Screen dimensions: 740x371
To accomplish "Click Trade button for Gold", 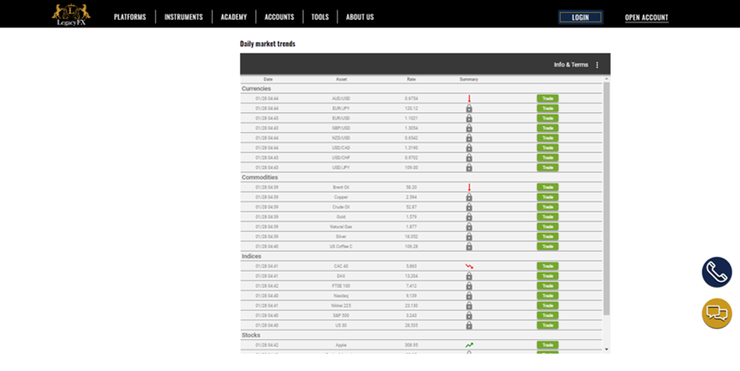I will [547, 217].
